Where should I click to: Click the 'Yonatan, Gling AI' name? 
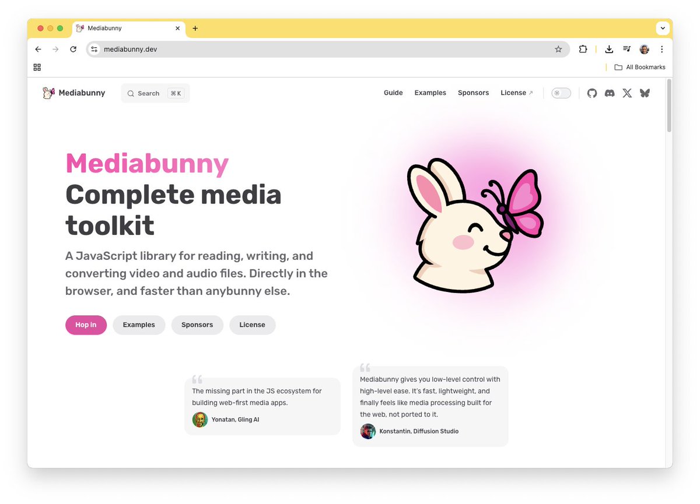point(235,420)
